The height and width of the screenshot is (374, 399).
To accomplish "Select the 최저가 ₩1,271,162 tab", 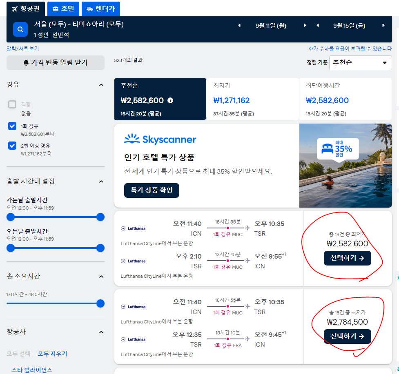I will [x=253, y=99].
